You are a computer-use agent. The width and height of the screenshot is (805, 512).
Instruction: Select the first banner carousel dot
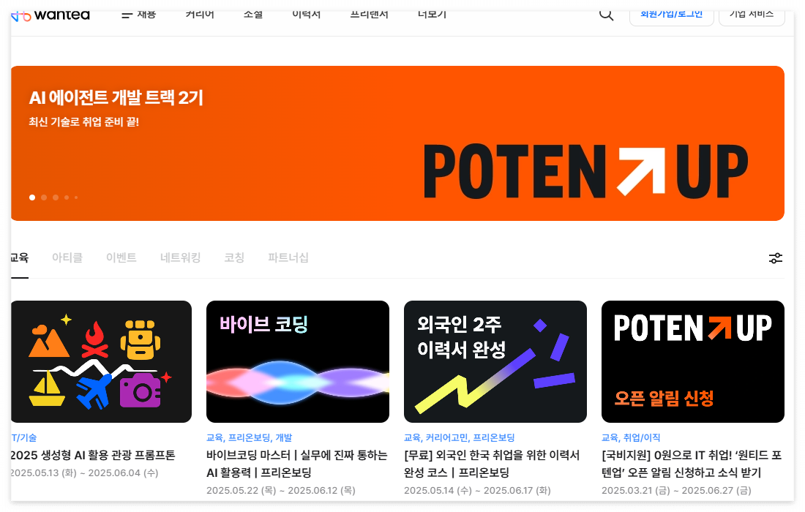tap(32, 197)
